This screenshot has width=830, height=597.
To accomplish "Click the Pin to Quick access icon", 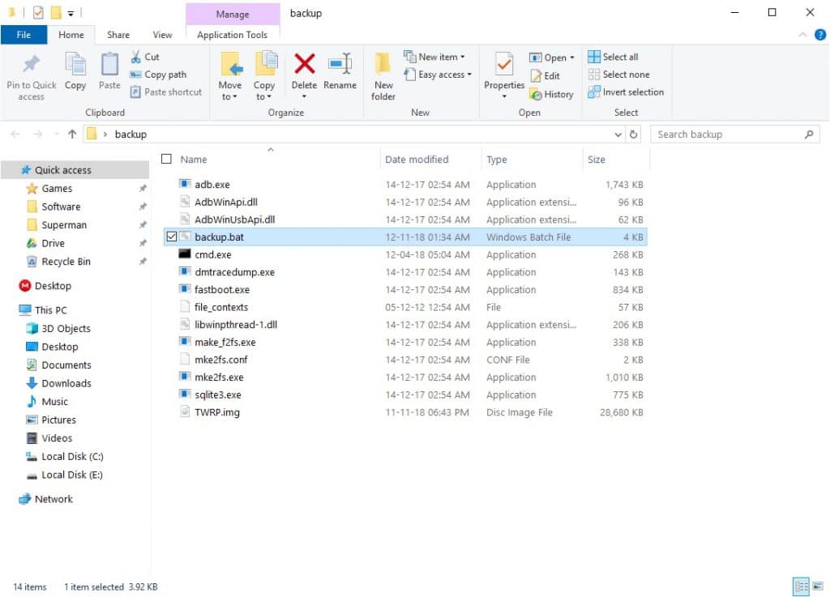I will pos(32,64).
